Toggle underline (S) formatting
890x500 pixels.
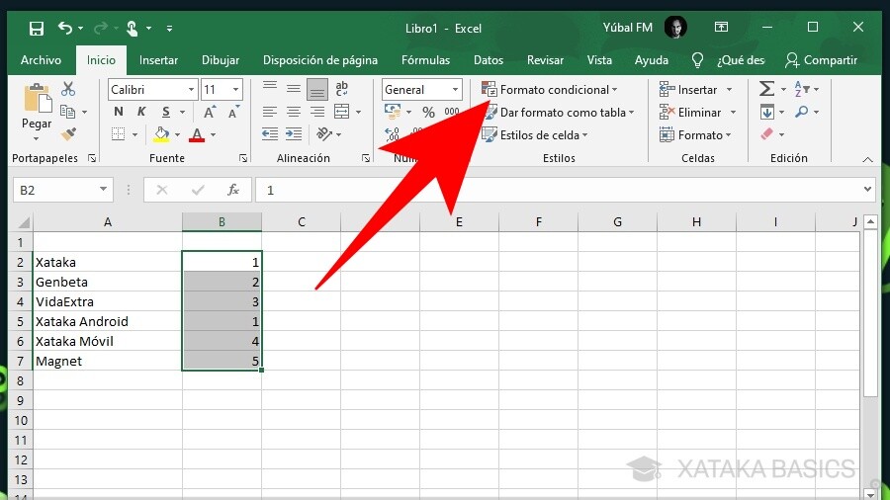point(166,112)
